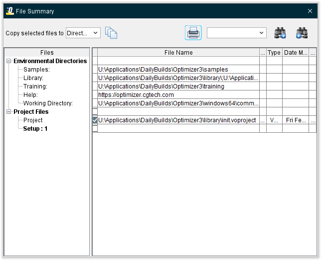This screenshot has width=321, height=260.
Task: Click the Date M... column header
Action: tap(296, 53)
